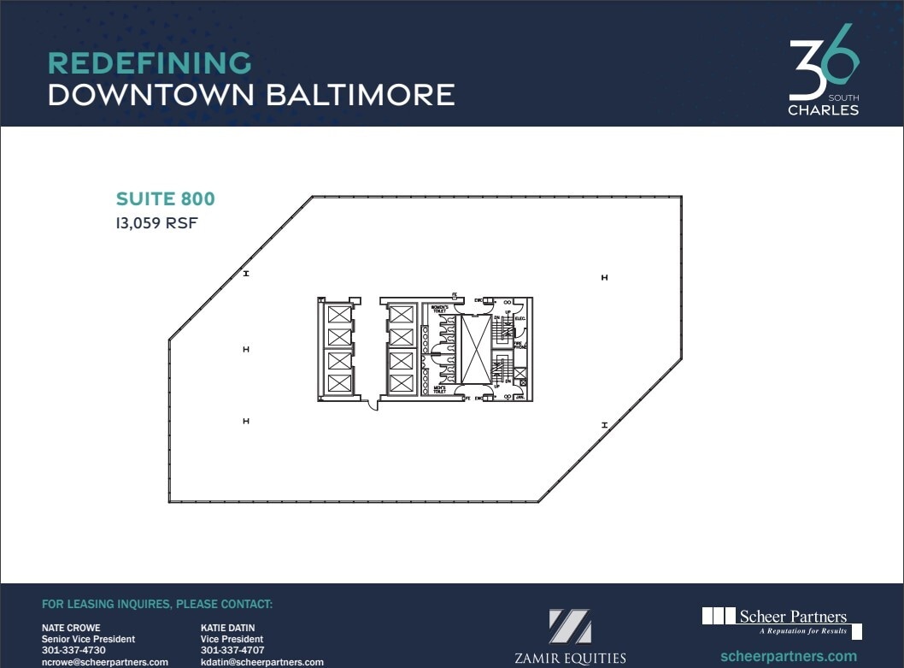Click a DN stairwell label
This screenshot has height=668, width=904.
(x=496, y=316)
